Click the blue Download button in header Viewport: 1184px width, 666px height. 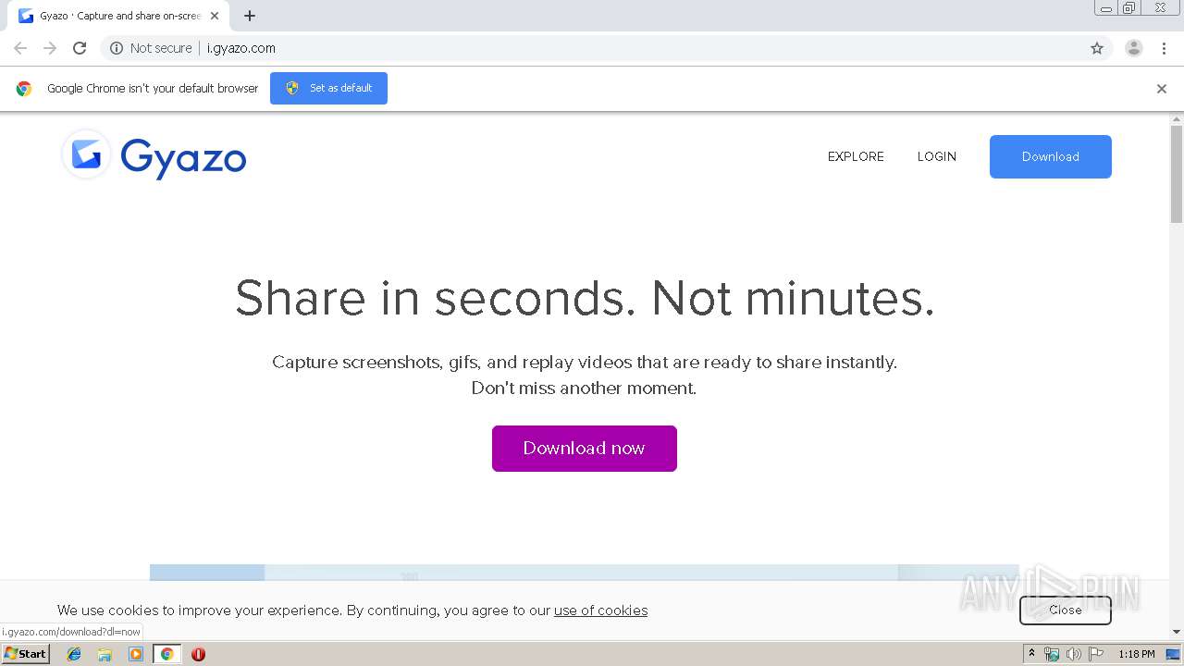tap(1051, 156)
